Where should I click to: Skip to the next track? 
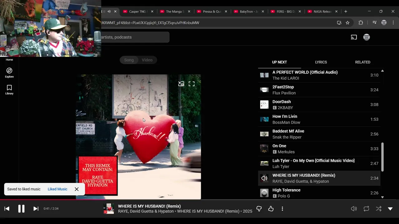36,209
